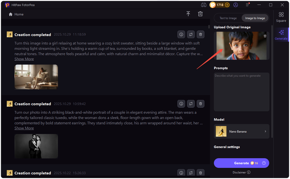This screenshot has width=290, height=179.
Task: Show info for the 11:18:59 creation
Action: pyautogui.click(x=181, y=34)
